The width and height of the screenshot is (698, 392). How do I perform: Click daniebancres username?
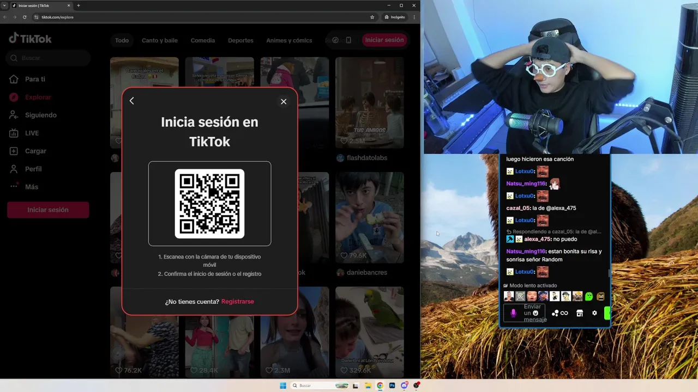tap(367, 272)
